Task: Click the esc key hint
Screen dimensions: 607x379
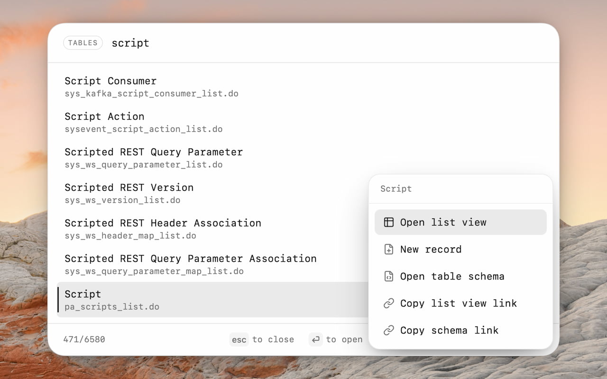Action: [239, 339]
